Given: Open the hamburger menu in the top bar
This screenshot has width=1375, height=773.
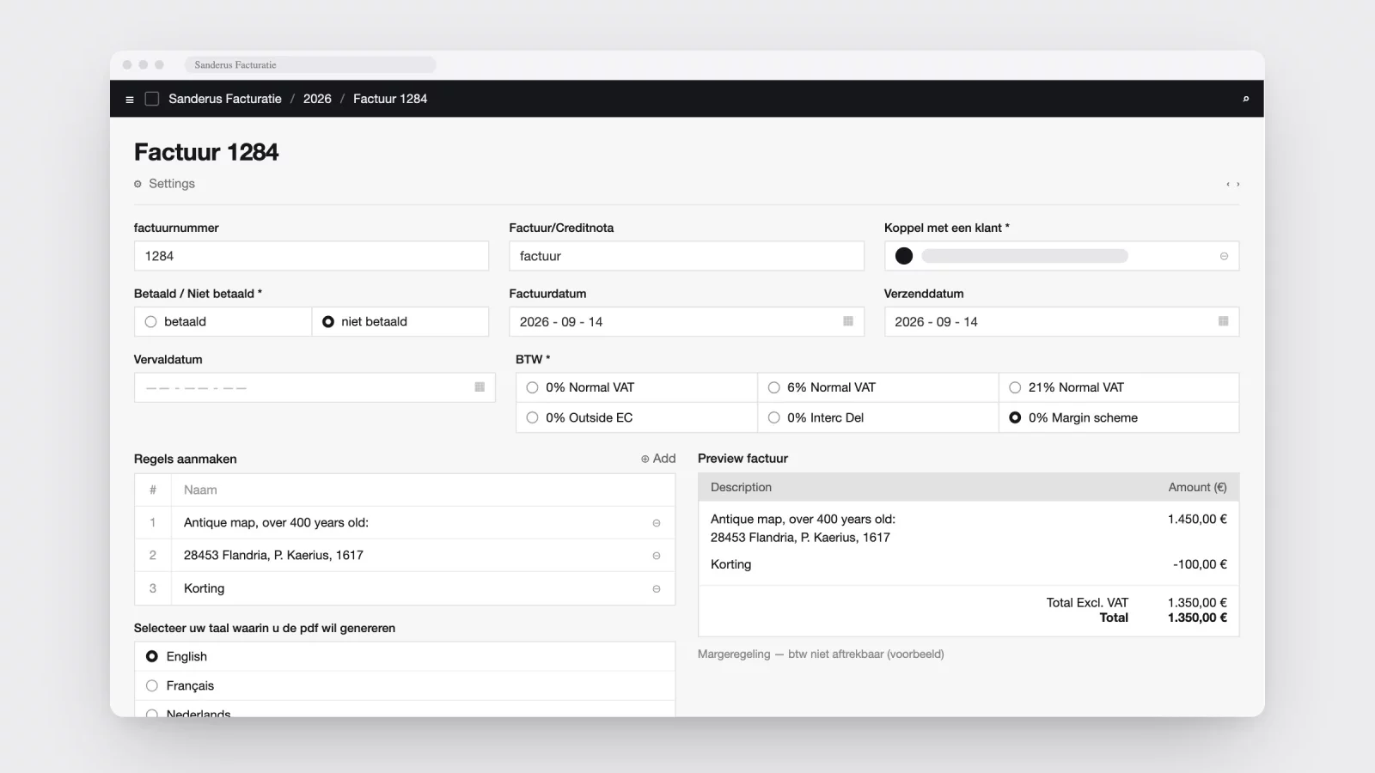Looking at the screenshot, I should click(x=130, y=100).
